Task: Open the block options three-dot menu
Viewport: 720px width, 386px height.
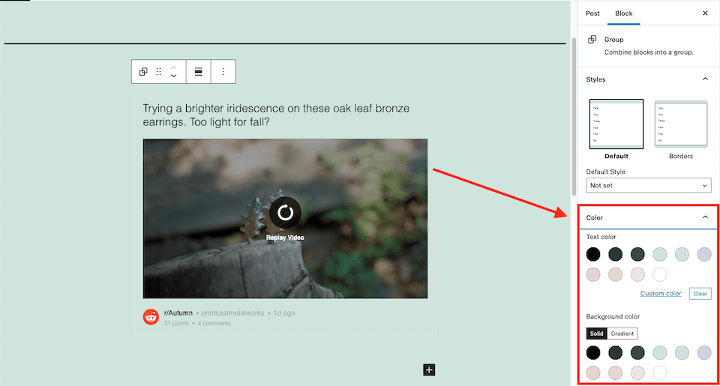Action: pyautogui.click(x=223, y=72)
